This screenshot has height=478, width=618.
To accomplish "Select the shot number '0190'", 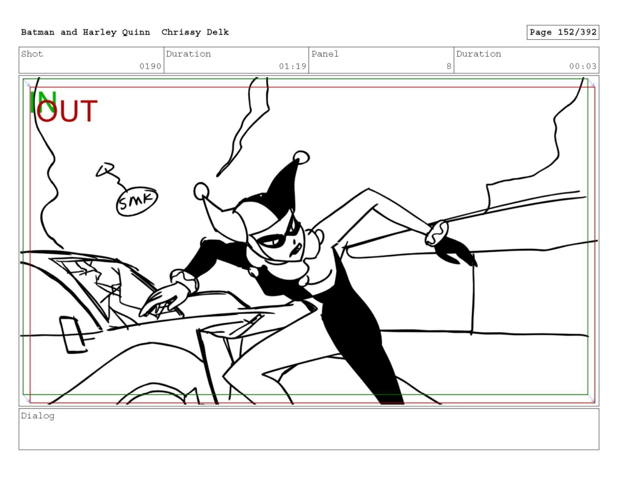I will (150, 66).
